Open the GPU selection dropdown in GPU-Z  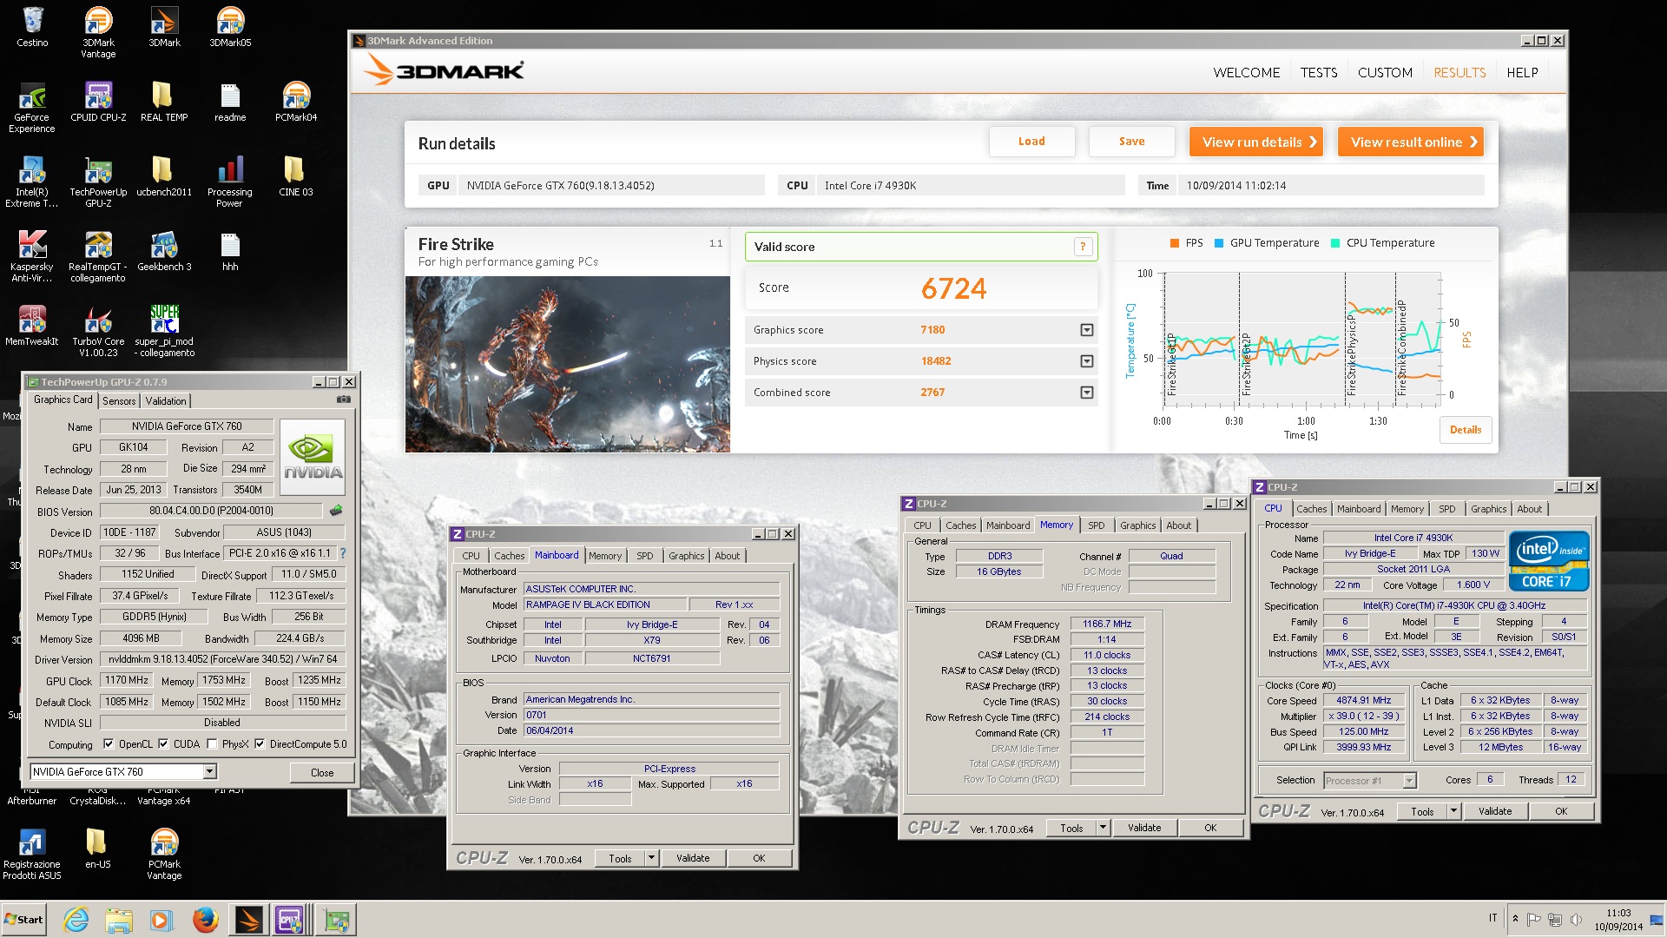point(209,772)
